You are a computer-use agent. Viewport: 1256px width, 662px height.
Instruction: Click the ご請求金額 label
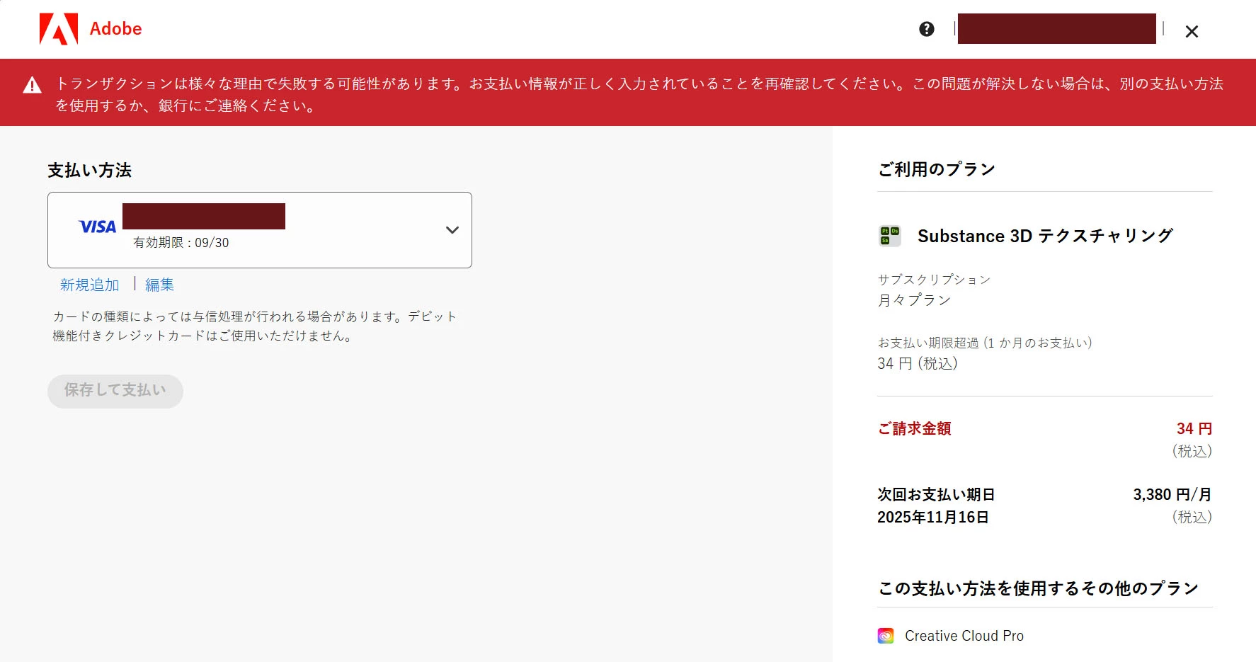(x=915, y=428)
